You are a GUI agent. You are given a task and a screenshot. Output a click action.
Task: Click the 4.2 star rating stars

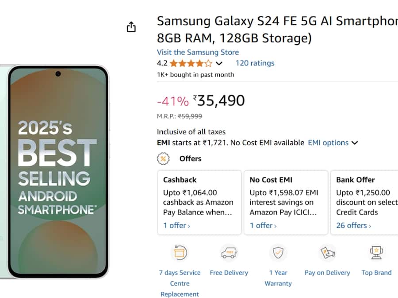pos(191,63)
